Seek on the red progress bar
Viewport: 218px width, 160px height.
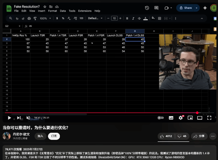coord(101,113)
